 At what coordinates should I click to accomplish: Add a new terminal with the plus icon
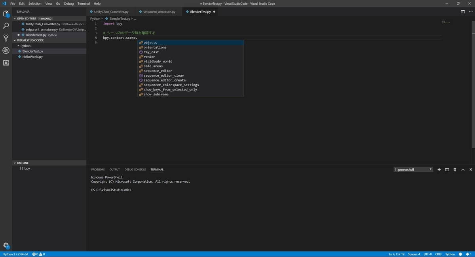[439, 169]
